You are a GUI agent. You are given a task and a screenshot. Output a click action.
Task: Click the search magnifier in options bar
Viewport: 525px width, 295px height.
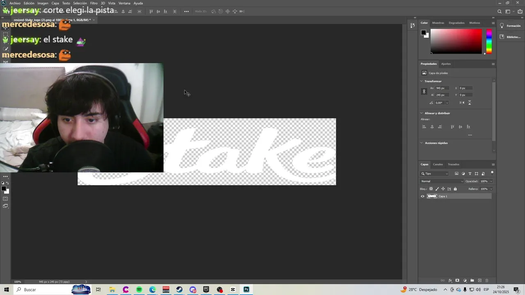pos(500,11)
